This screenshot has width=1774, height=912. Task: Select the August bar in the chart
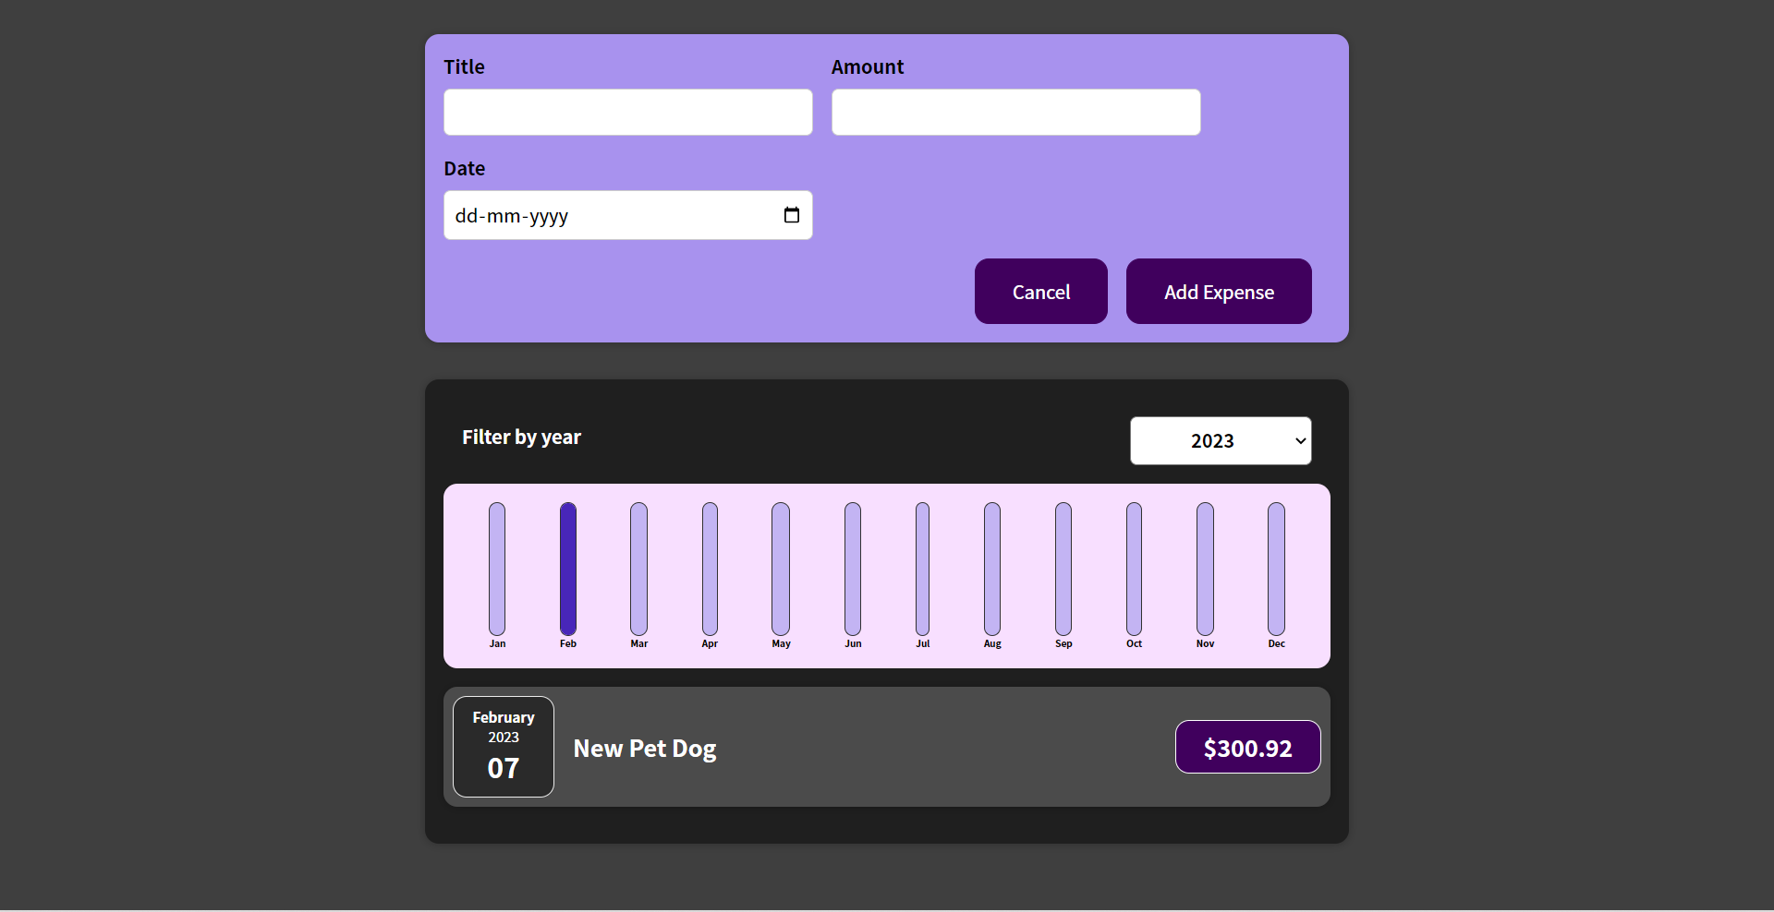coord(991,568)
